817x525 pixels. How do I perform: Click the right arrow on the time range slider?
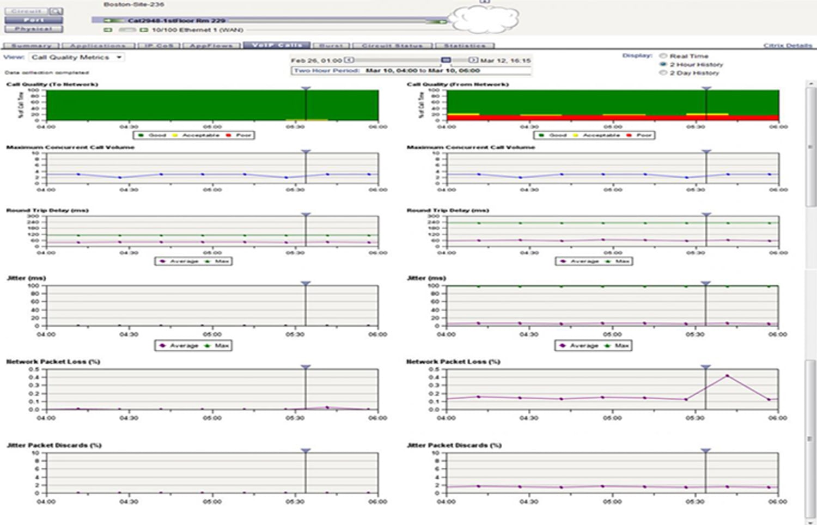473,60
